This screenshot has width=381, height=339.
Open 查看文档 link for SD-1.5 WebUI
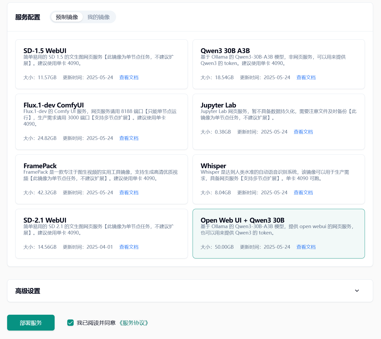coord(129,78)
